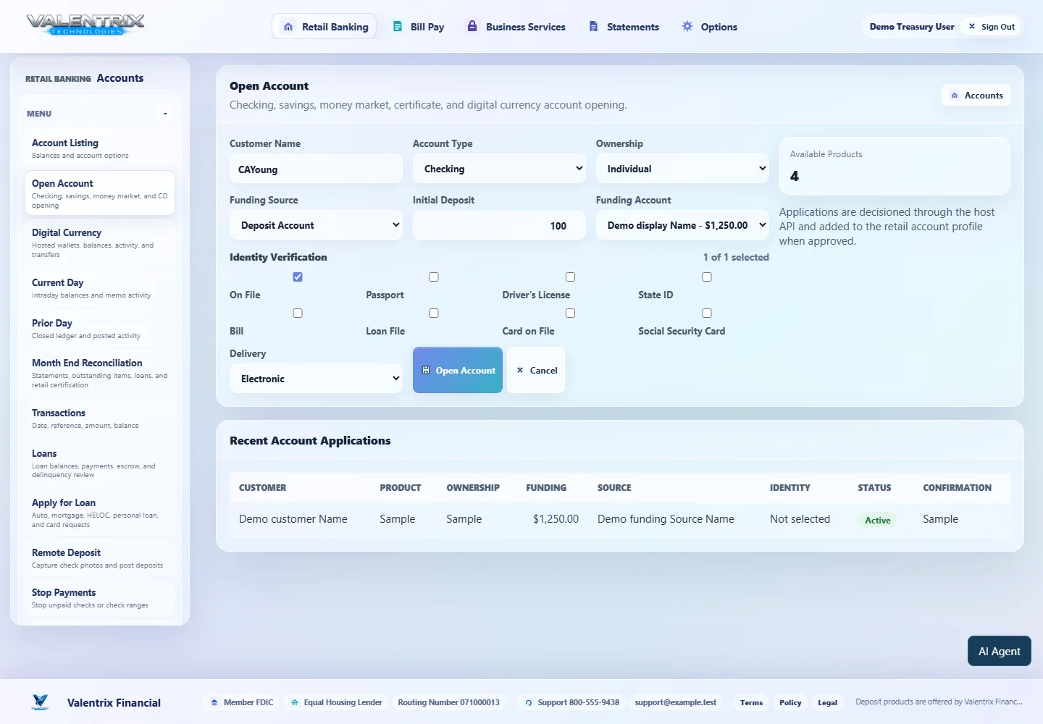Uncheck the On File identity checkbox
Viewport: 1043px width, 724px height.
[x=298, y=277]
